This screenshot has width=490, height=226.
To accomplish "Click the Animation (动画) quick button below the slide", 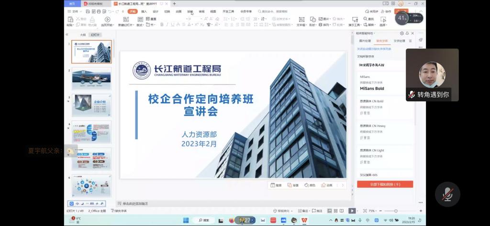I will [x=326, y=185].
